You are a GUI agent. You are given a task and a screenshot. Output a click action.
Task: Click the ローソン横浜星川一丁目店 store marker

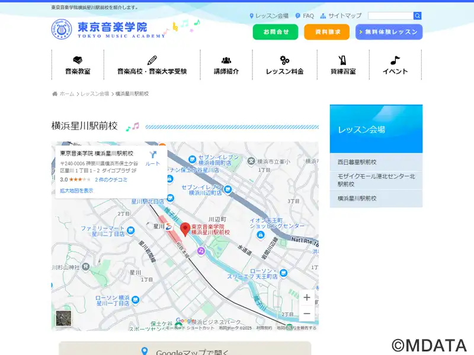click(x=136, y=300)
